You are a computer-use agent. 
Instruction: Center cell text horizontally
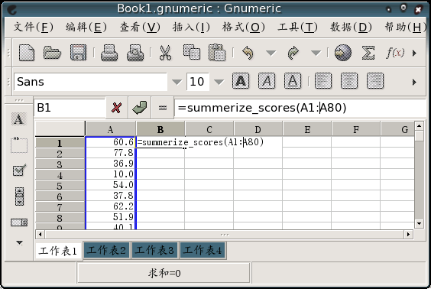pos(349,81)
